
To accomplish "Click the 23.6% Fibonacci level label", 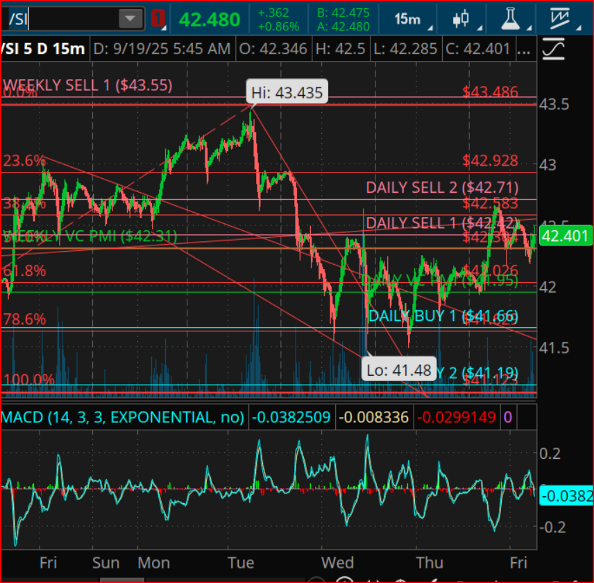I will 24,161.
